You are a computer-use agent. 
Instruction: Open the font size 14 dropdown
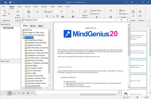click(x=66, y=12)
